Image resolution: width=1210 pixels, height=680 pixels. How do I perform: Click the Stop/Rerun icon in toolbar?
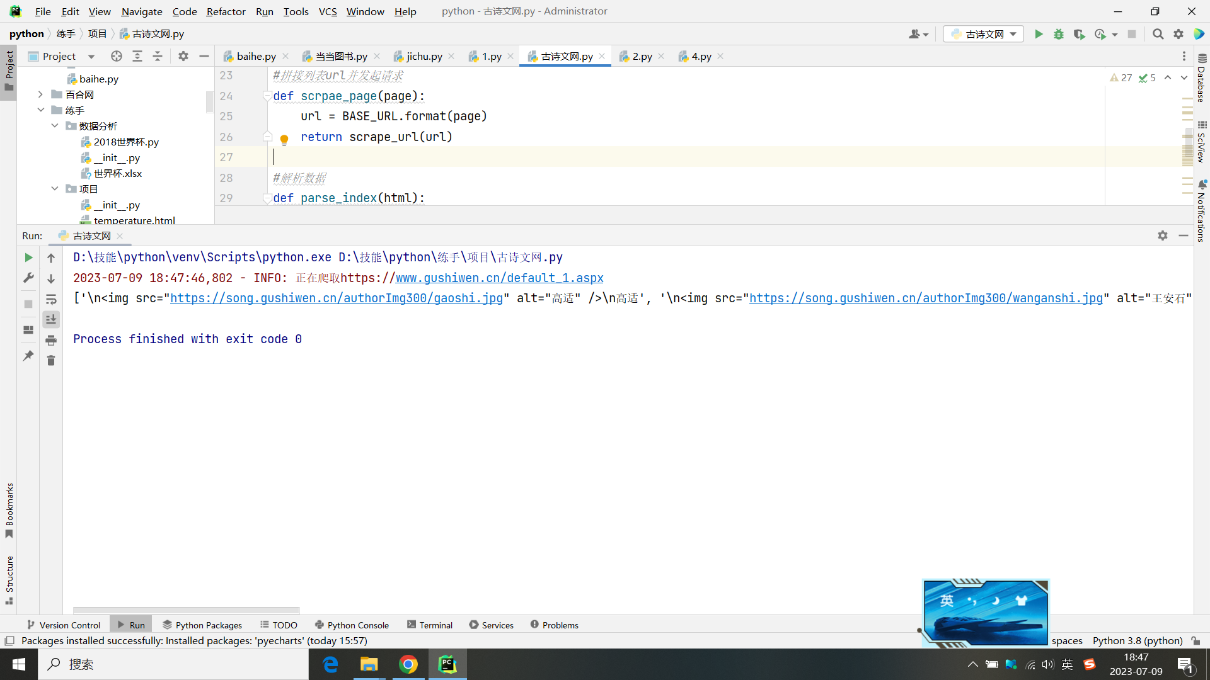tap(1131, 33)
